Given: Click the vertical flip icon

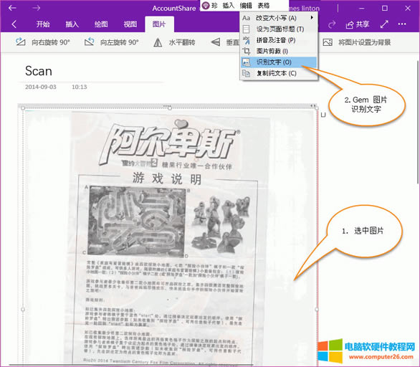Looking at the screenshot, I should click(216, 42).
